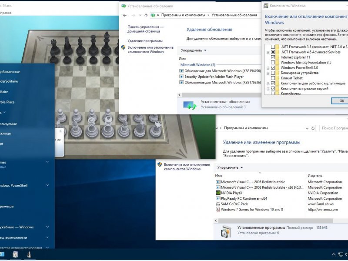Click left scroll arrow in programs list
The height and width of the screenshot is (261, 348).
(216, 221)
